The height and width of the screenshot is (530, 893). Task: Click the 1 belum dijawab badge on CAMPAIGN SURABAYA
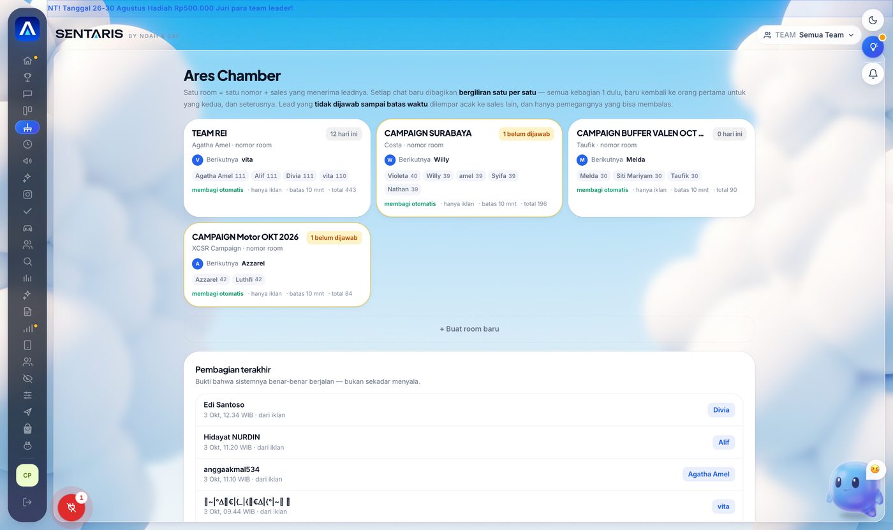[526, 134]
